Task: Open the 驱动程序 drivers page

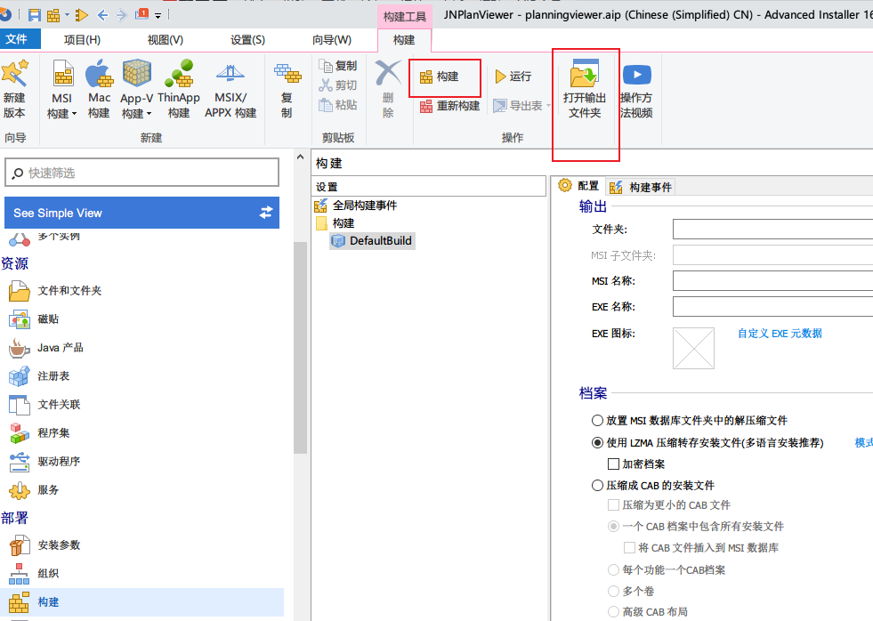Action: [x=45, y=461]
